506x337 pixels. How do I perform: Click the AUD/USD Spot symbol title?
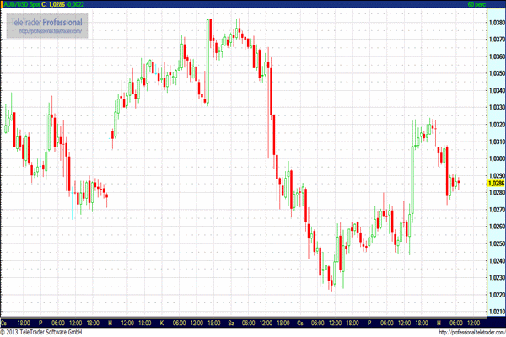(x=22, y=4)
